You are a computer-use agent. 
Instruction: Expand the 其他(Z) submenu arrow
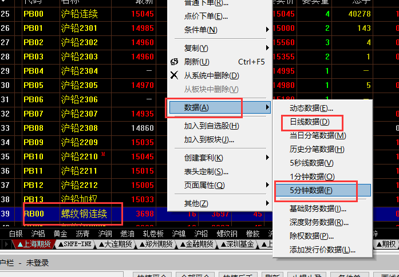coord(267,203)
